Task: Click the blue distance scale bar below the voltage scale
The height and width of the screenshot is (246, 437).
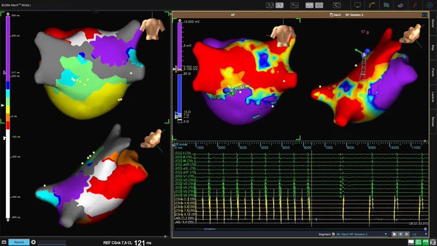Action: [179, 93]
